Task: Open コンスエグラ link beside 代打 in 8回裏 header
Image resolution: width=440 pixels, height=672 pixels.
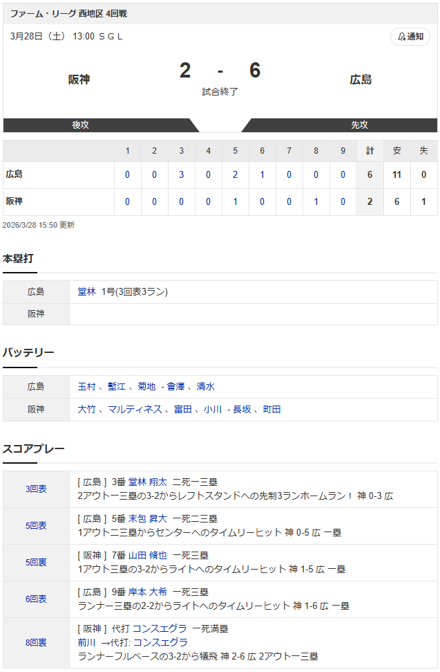Action: [160, 628]
